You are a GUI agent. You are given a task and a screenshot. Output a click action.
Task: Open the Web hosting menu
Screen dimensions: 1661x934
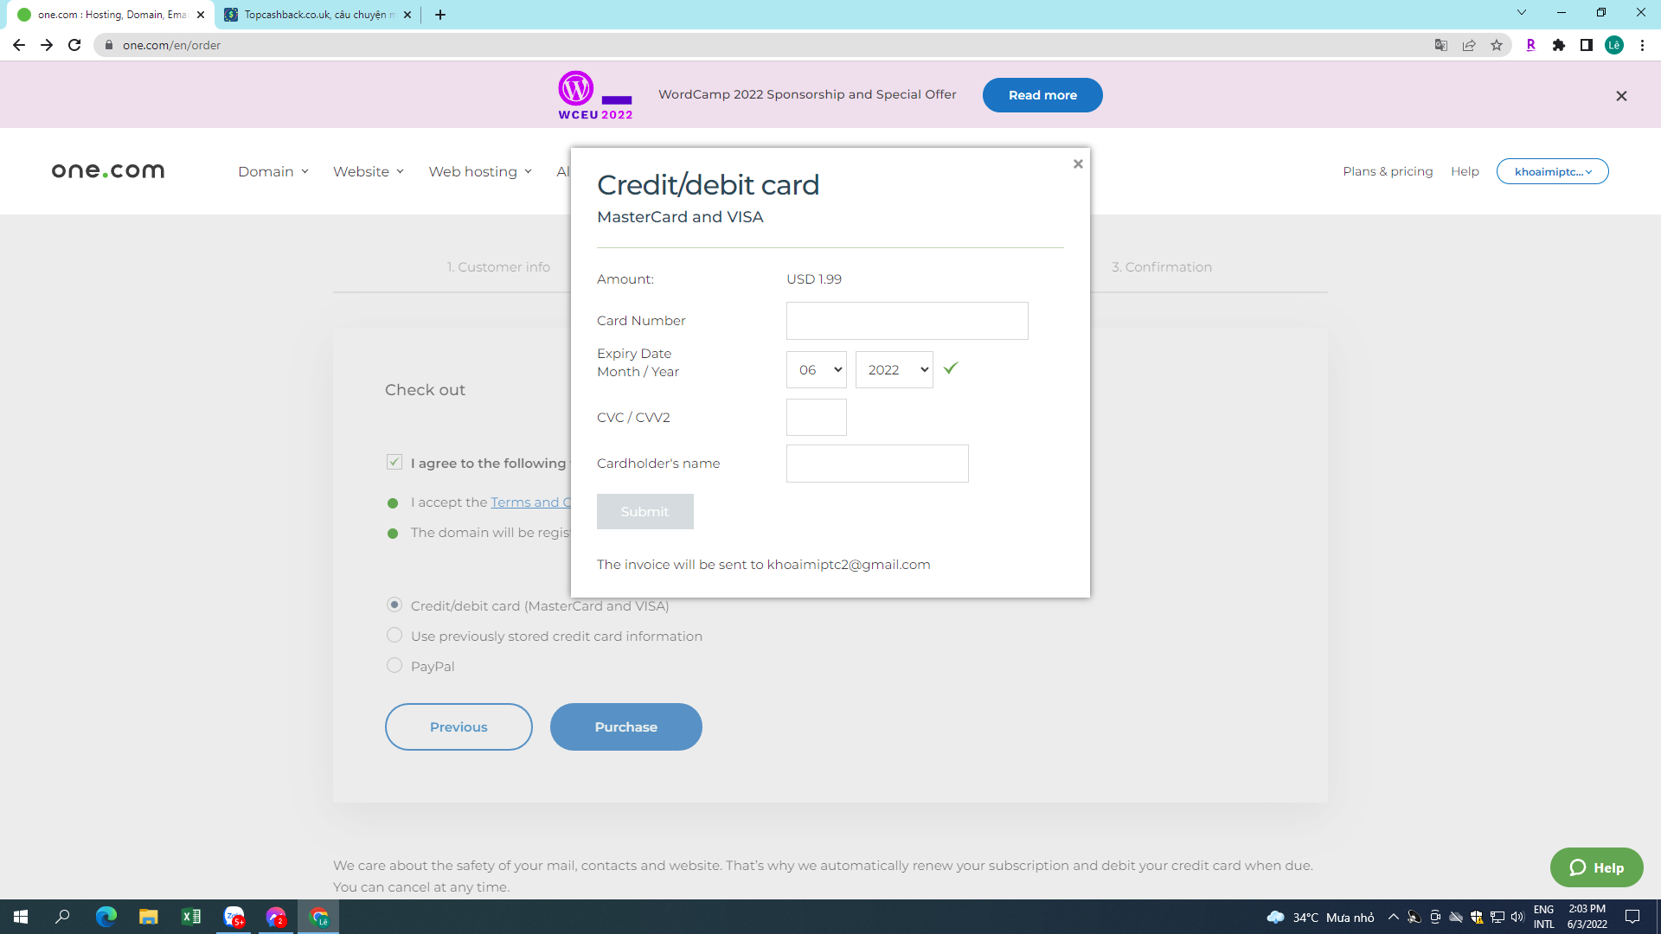tap(480, 171)
